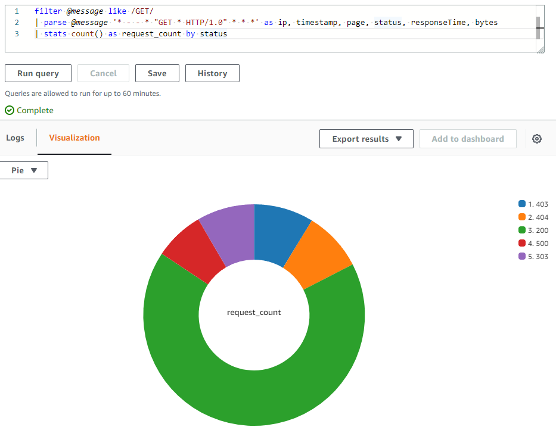Open the Pie chart type dropdown

[24, 170]
